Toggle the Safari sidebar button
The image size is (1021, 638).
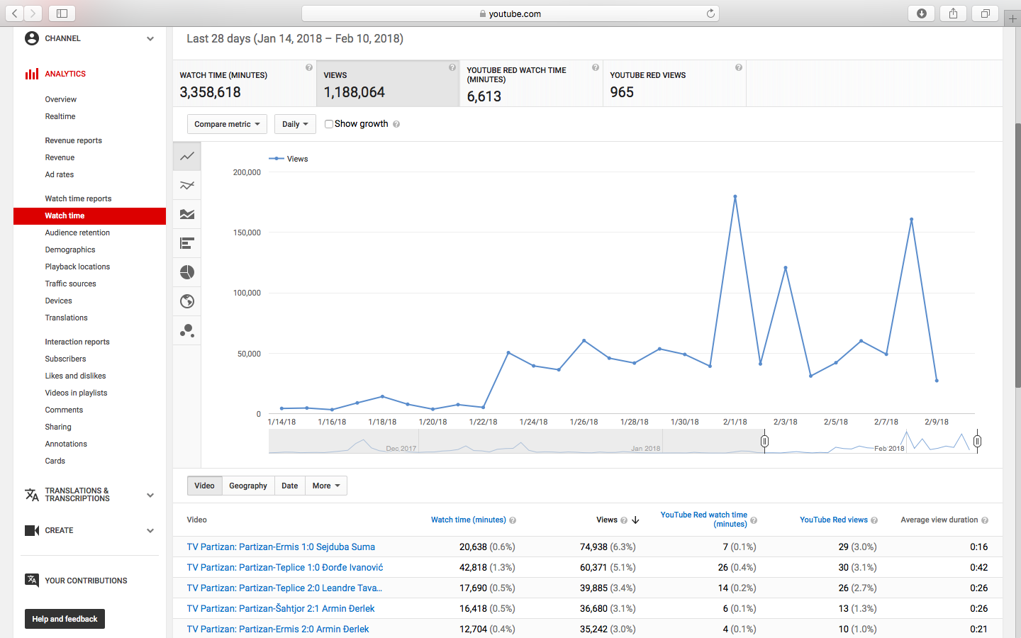tap(62, 13)
